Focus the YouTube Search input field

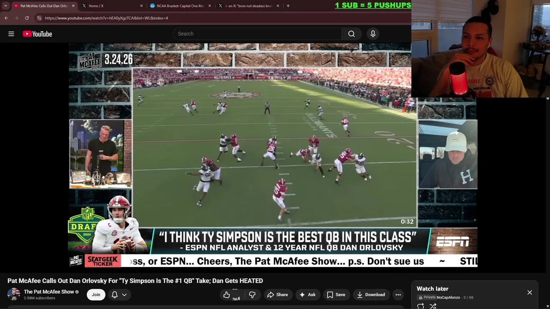click(257, 34)
